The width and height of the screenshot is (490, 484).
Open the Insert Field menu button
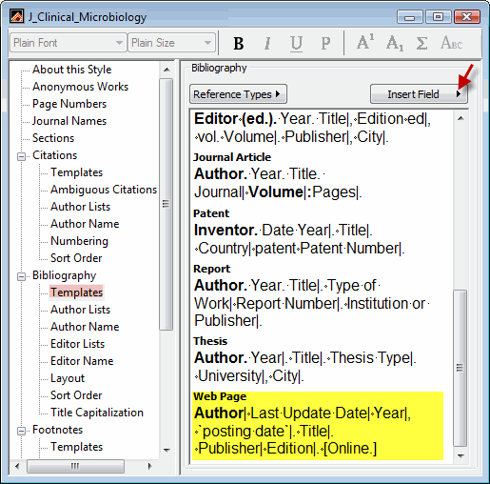click(419, 94)
